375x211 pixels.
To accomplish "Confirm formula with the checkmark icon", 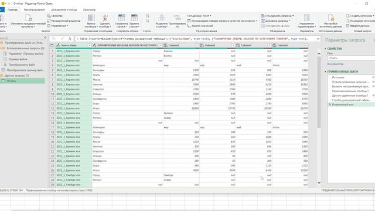I will (62, 39).
